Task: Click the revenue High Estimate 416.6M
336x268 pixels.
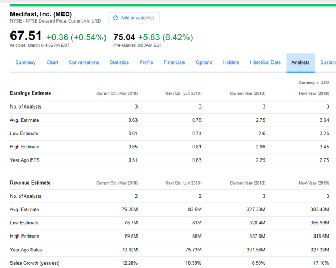Action: [321, 237]
